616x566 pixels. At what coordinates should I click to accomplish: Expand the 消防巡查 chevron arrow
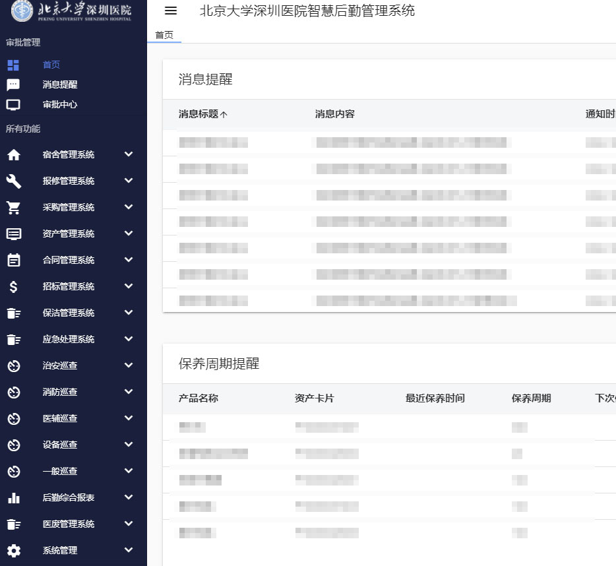click(x=129, y=392)
